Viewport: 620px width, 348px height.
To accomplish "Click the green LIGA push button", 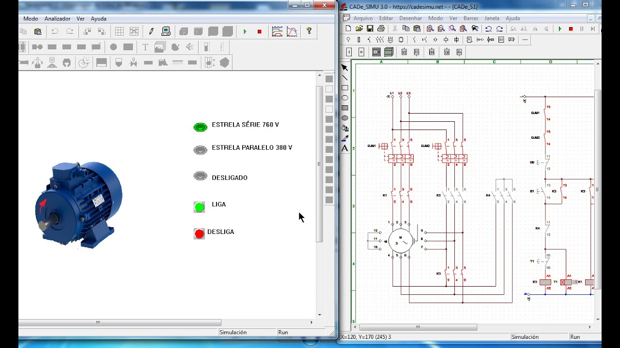I will (199, 207).
